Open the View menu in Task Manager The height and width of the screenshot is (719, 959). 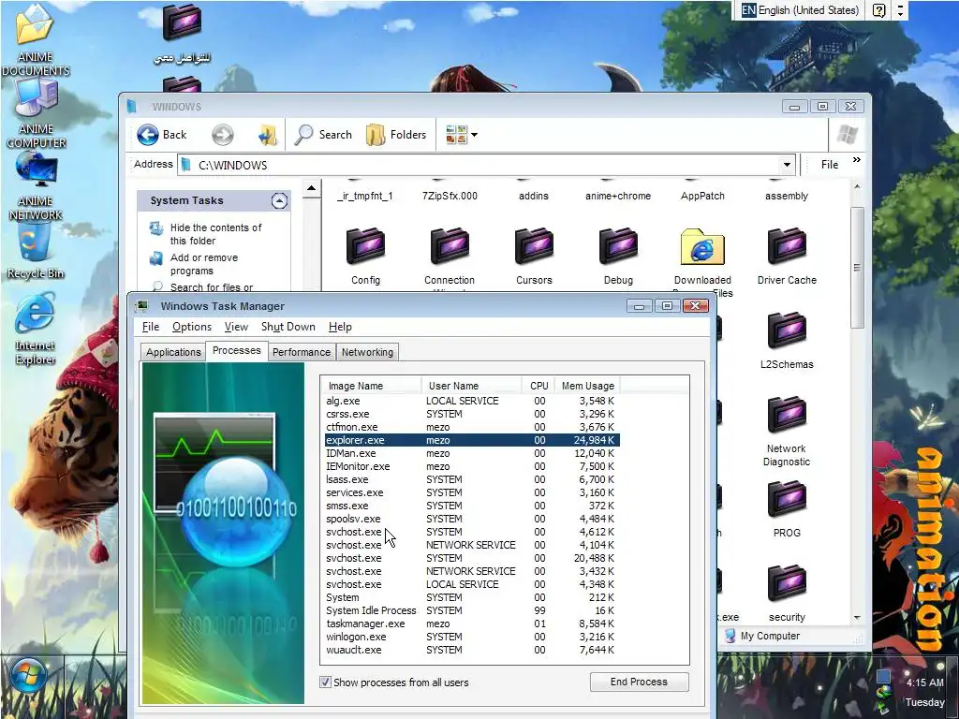236,327
